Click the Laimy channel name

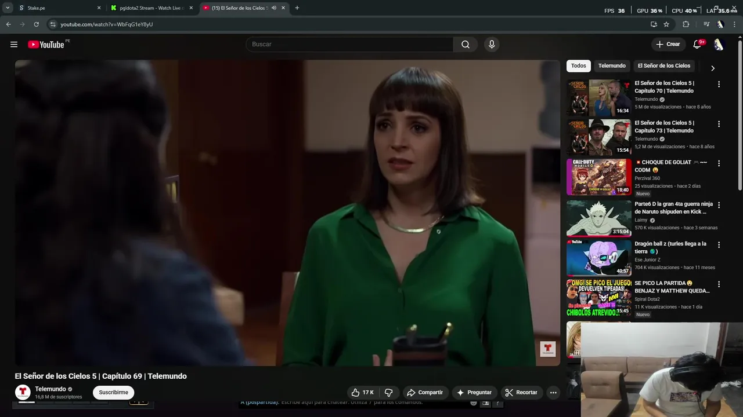[x=641, y=220]
